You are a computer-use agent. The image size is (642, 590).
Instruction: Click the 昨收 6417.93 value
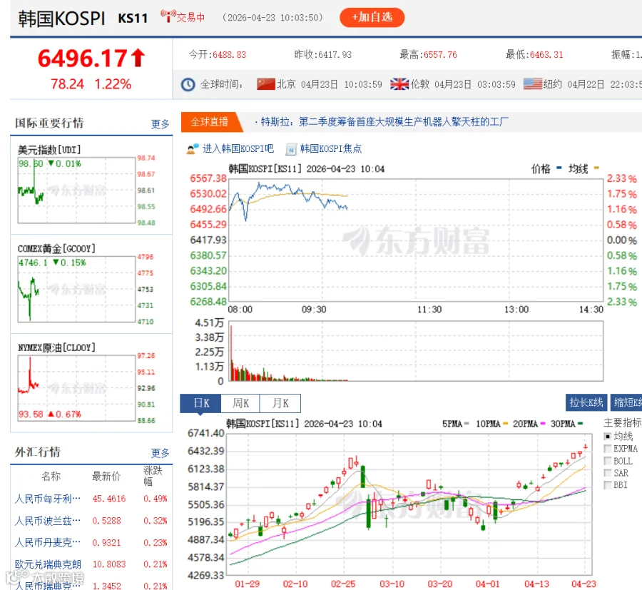point(335,54)
